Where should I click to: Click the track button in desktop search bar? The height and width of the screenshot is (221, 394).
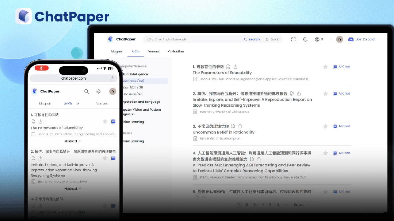pyautogui.click(x=272, y=39)
